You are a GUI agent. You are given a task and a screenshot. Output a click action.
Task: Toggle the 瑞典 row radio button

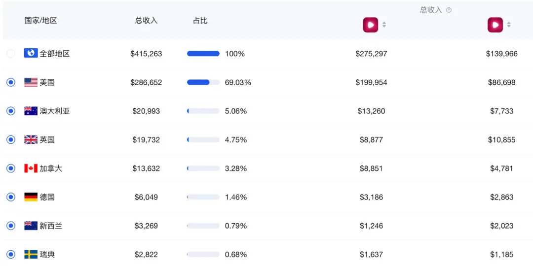click(11, 255)
